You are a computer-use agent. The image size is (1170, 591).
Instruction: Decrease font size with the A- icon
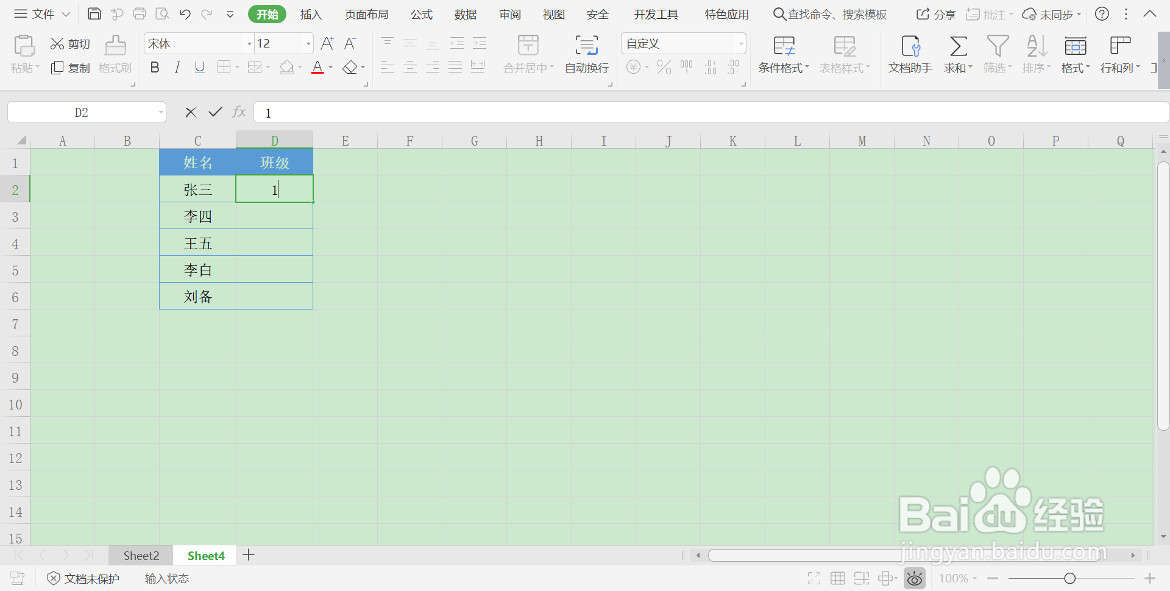pyautogui.click(x=350, y=43)
